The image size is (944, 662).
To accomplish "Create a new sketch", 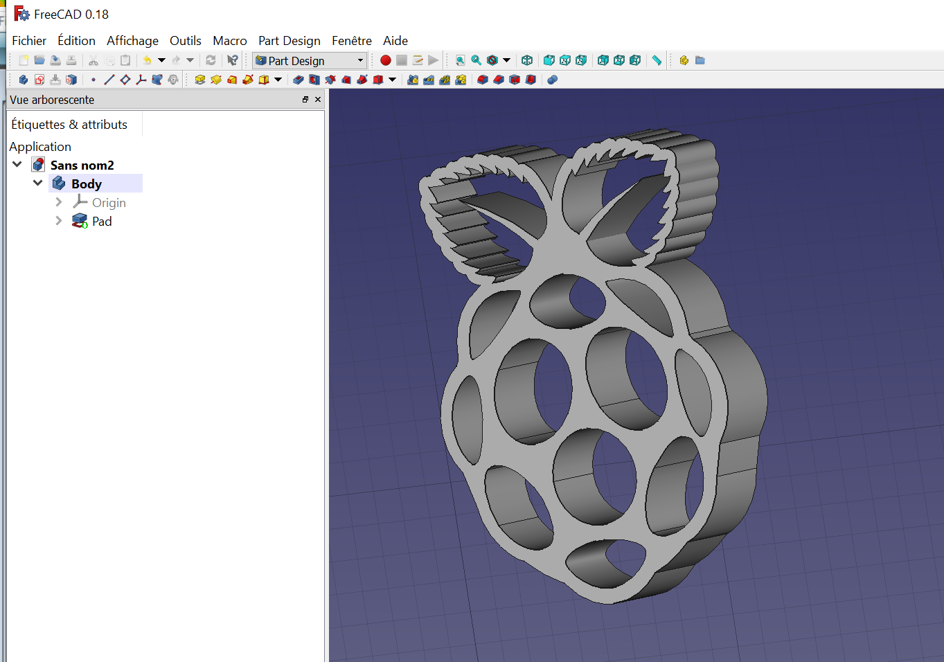I will (x=39, y=80).
